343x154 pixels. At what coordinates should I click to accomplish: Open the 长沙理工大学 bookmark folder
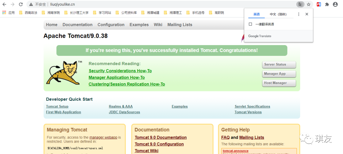point(76,13)
